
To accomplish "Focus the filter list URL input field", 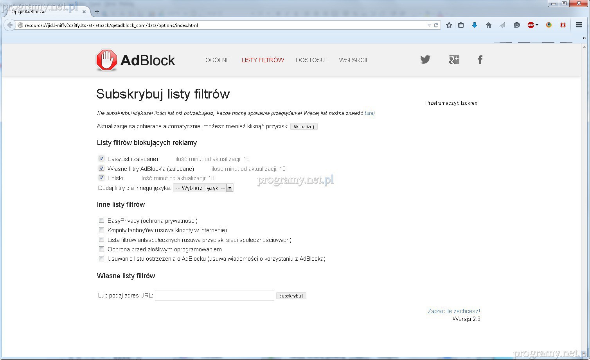I will tap(214, 296).
